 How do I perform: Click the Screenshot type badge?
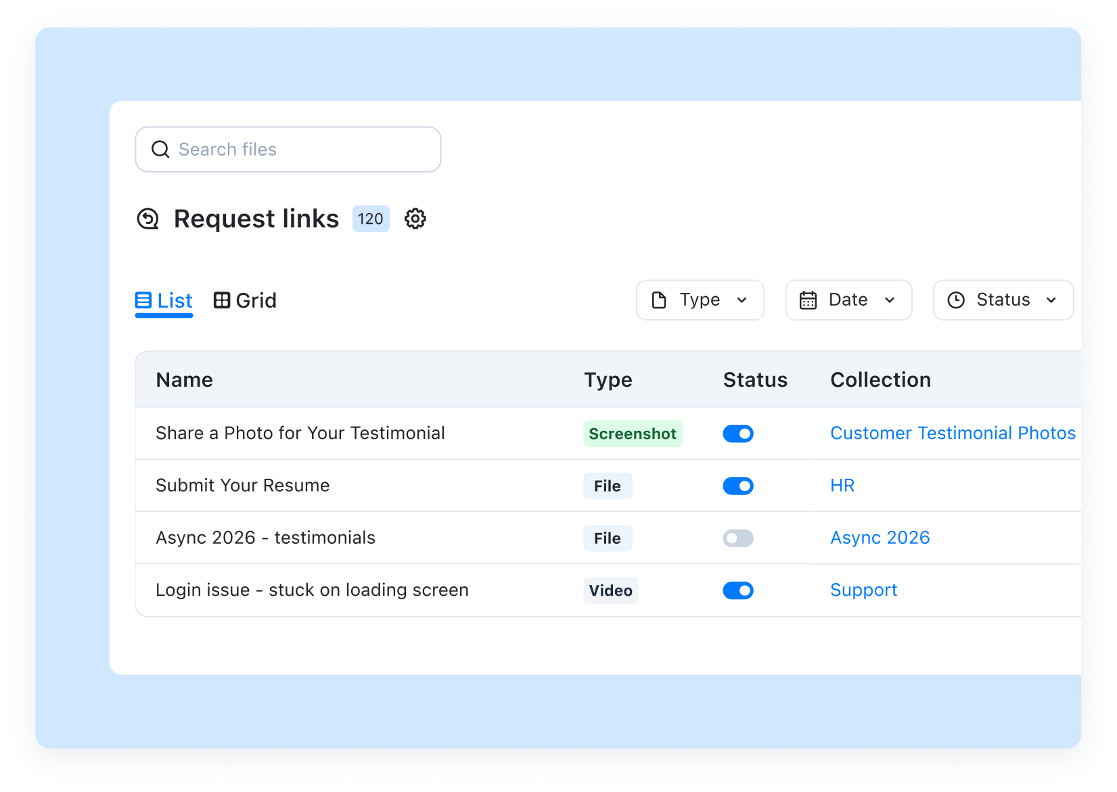(x=633, y=433)
